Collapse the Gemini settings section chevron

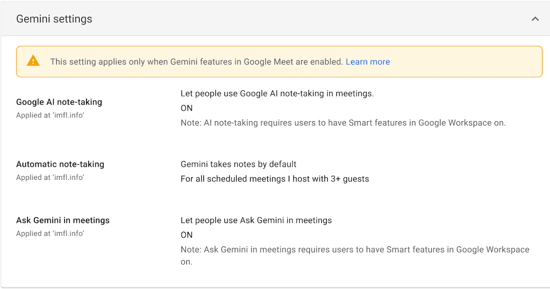pyautogui.click(x=535, y=19)
